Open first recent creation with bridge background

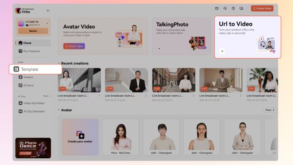pyautogui.click(x=79, y=80)
